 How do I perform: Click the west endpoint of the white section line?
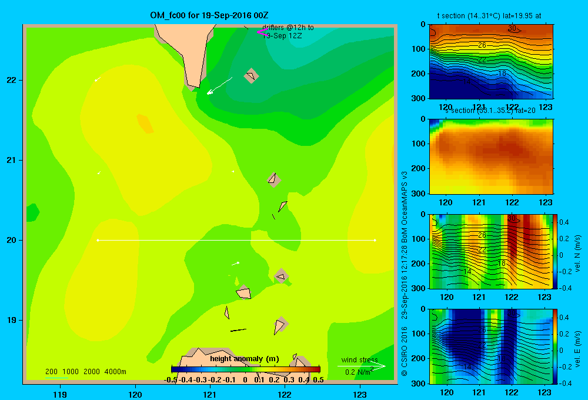click(98, 240)
